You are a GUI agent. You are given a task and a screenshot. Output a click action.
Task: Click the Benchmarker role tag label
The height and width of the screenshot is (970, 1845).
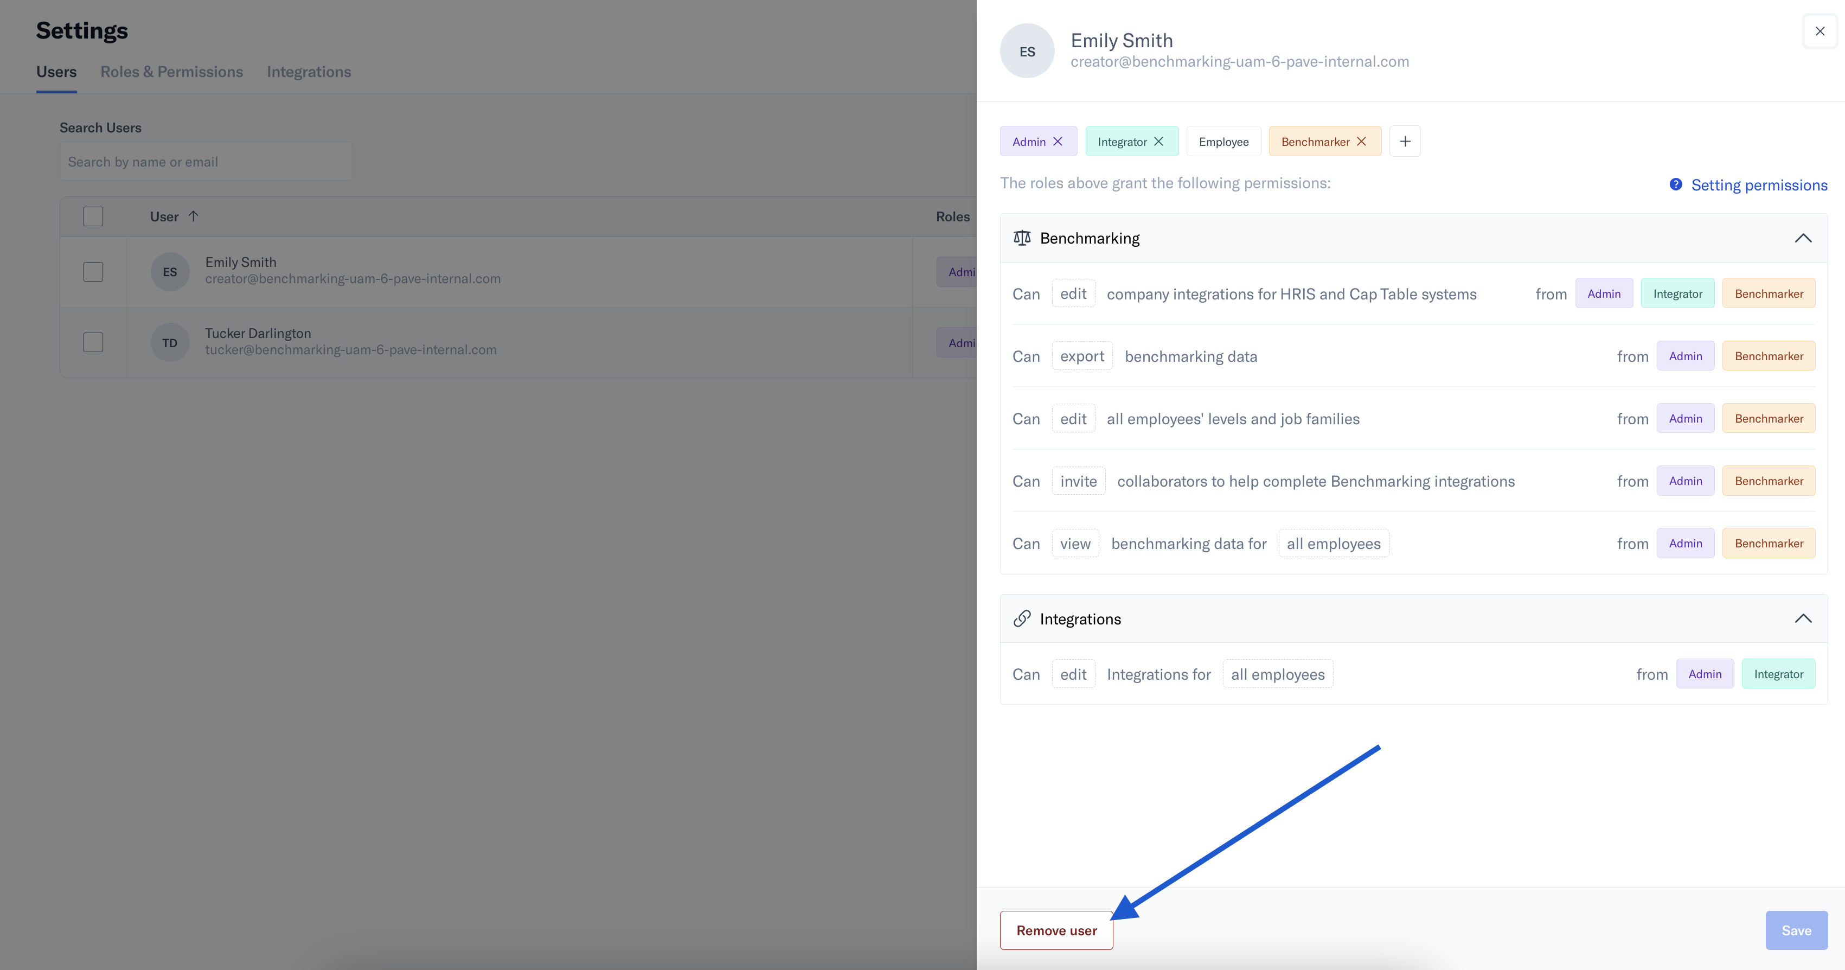point(1315,142)
